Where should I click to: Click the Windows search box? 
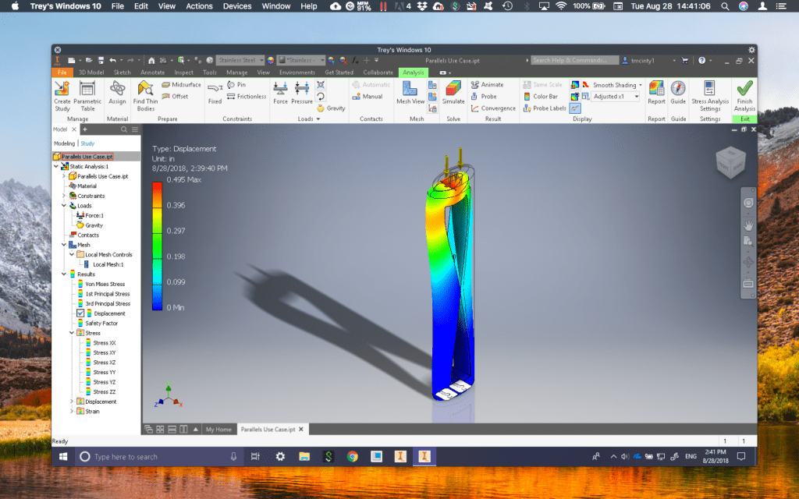pos(158,457)
